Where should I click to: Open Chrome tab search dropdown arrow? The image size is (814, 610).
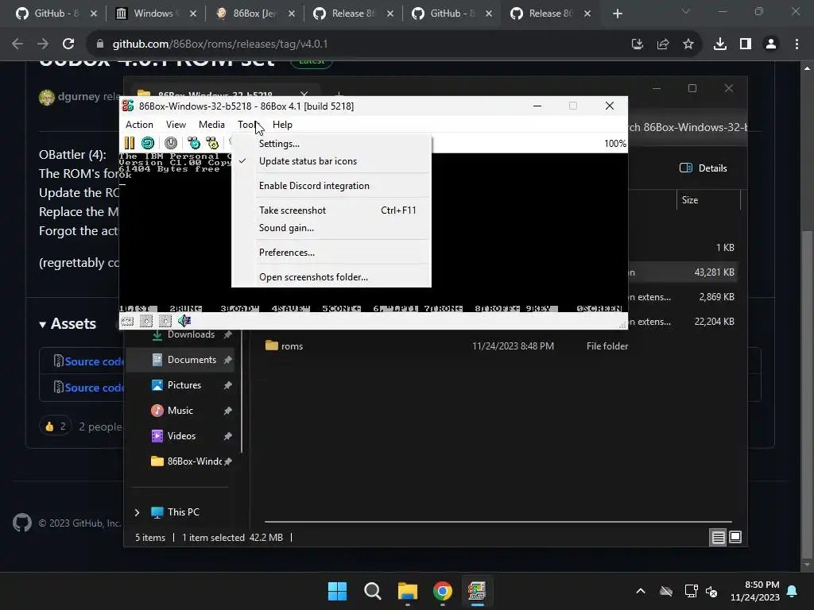686,11
